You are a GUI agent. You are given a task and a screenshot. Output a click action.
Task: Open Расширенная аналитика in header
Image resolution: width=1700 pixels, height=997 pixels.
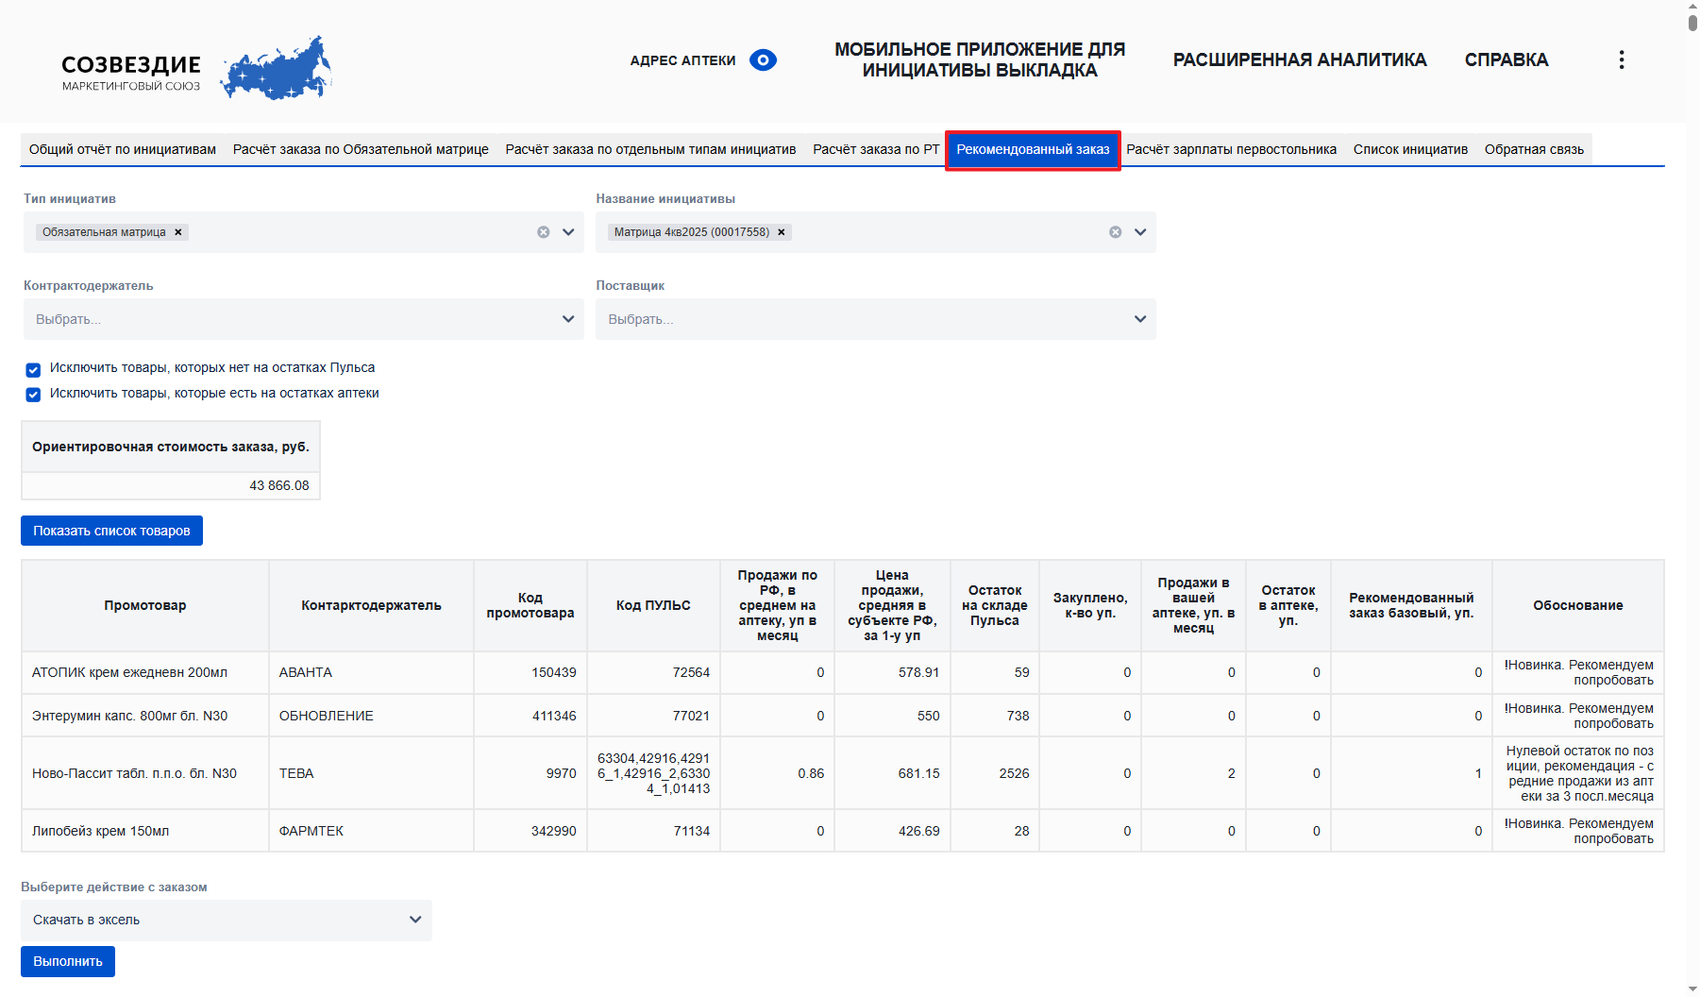(1299, 60)
